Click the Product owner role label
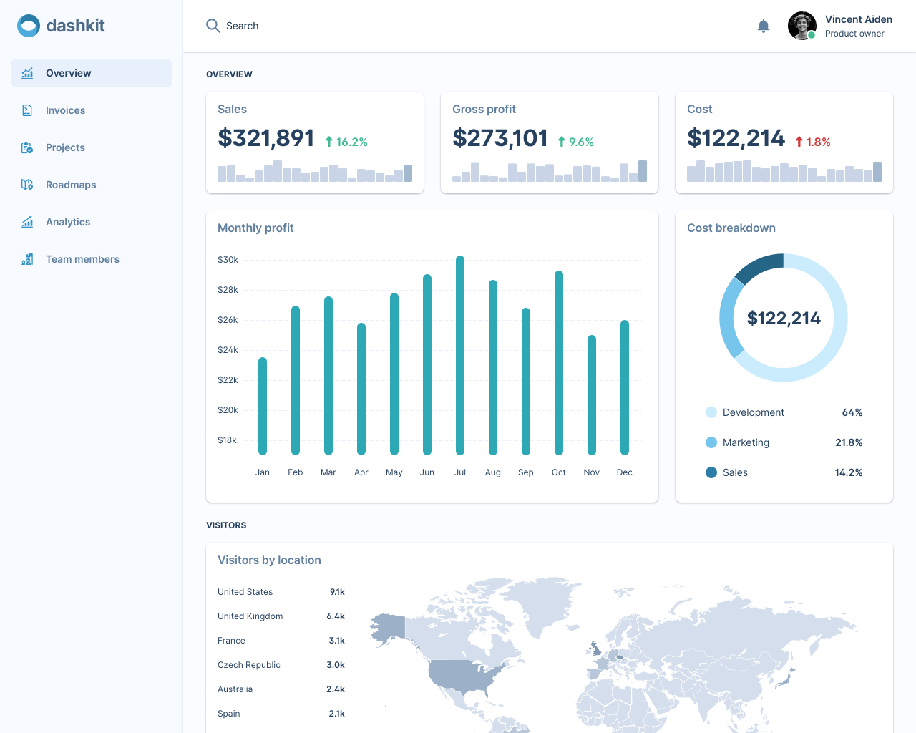The image size is (916, 733). (854, 34)
